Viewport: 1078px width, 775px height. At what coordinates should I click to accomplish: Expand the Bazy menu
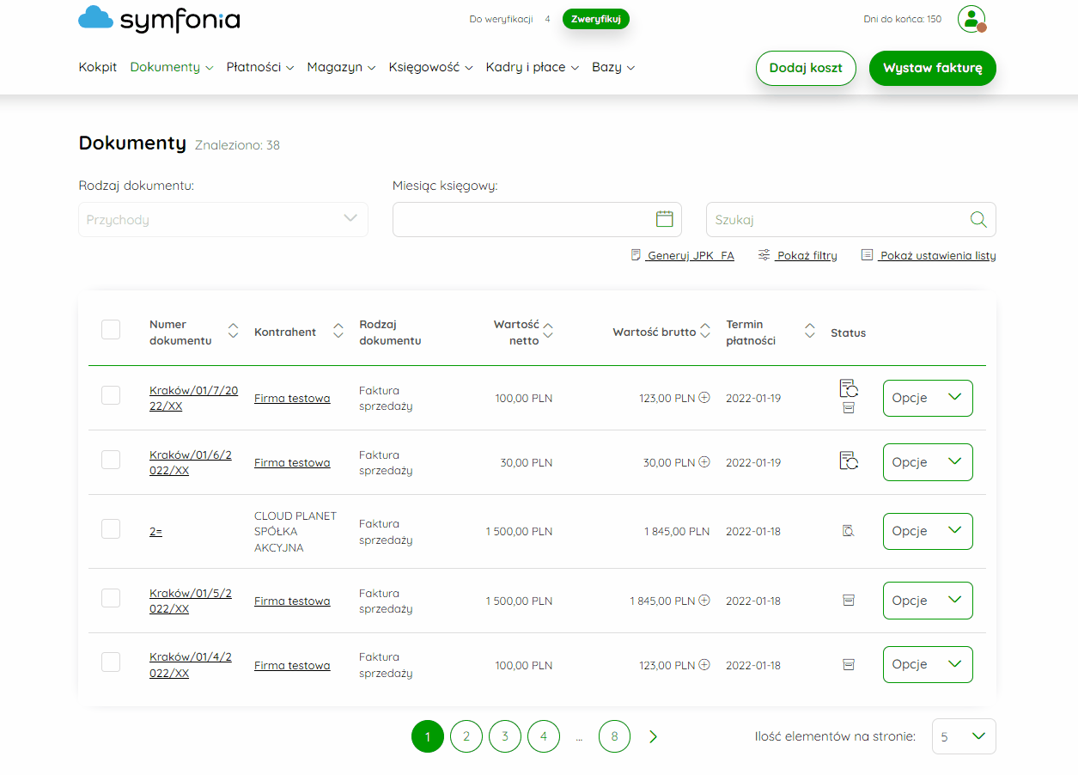tap(613, 67)
